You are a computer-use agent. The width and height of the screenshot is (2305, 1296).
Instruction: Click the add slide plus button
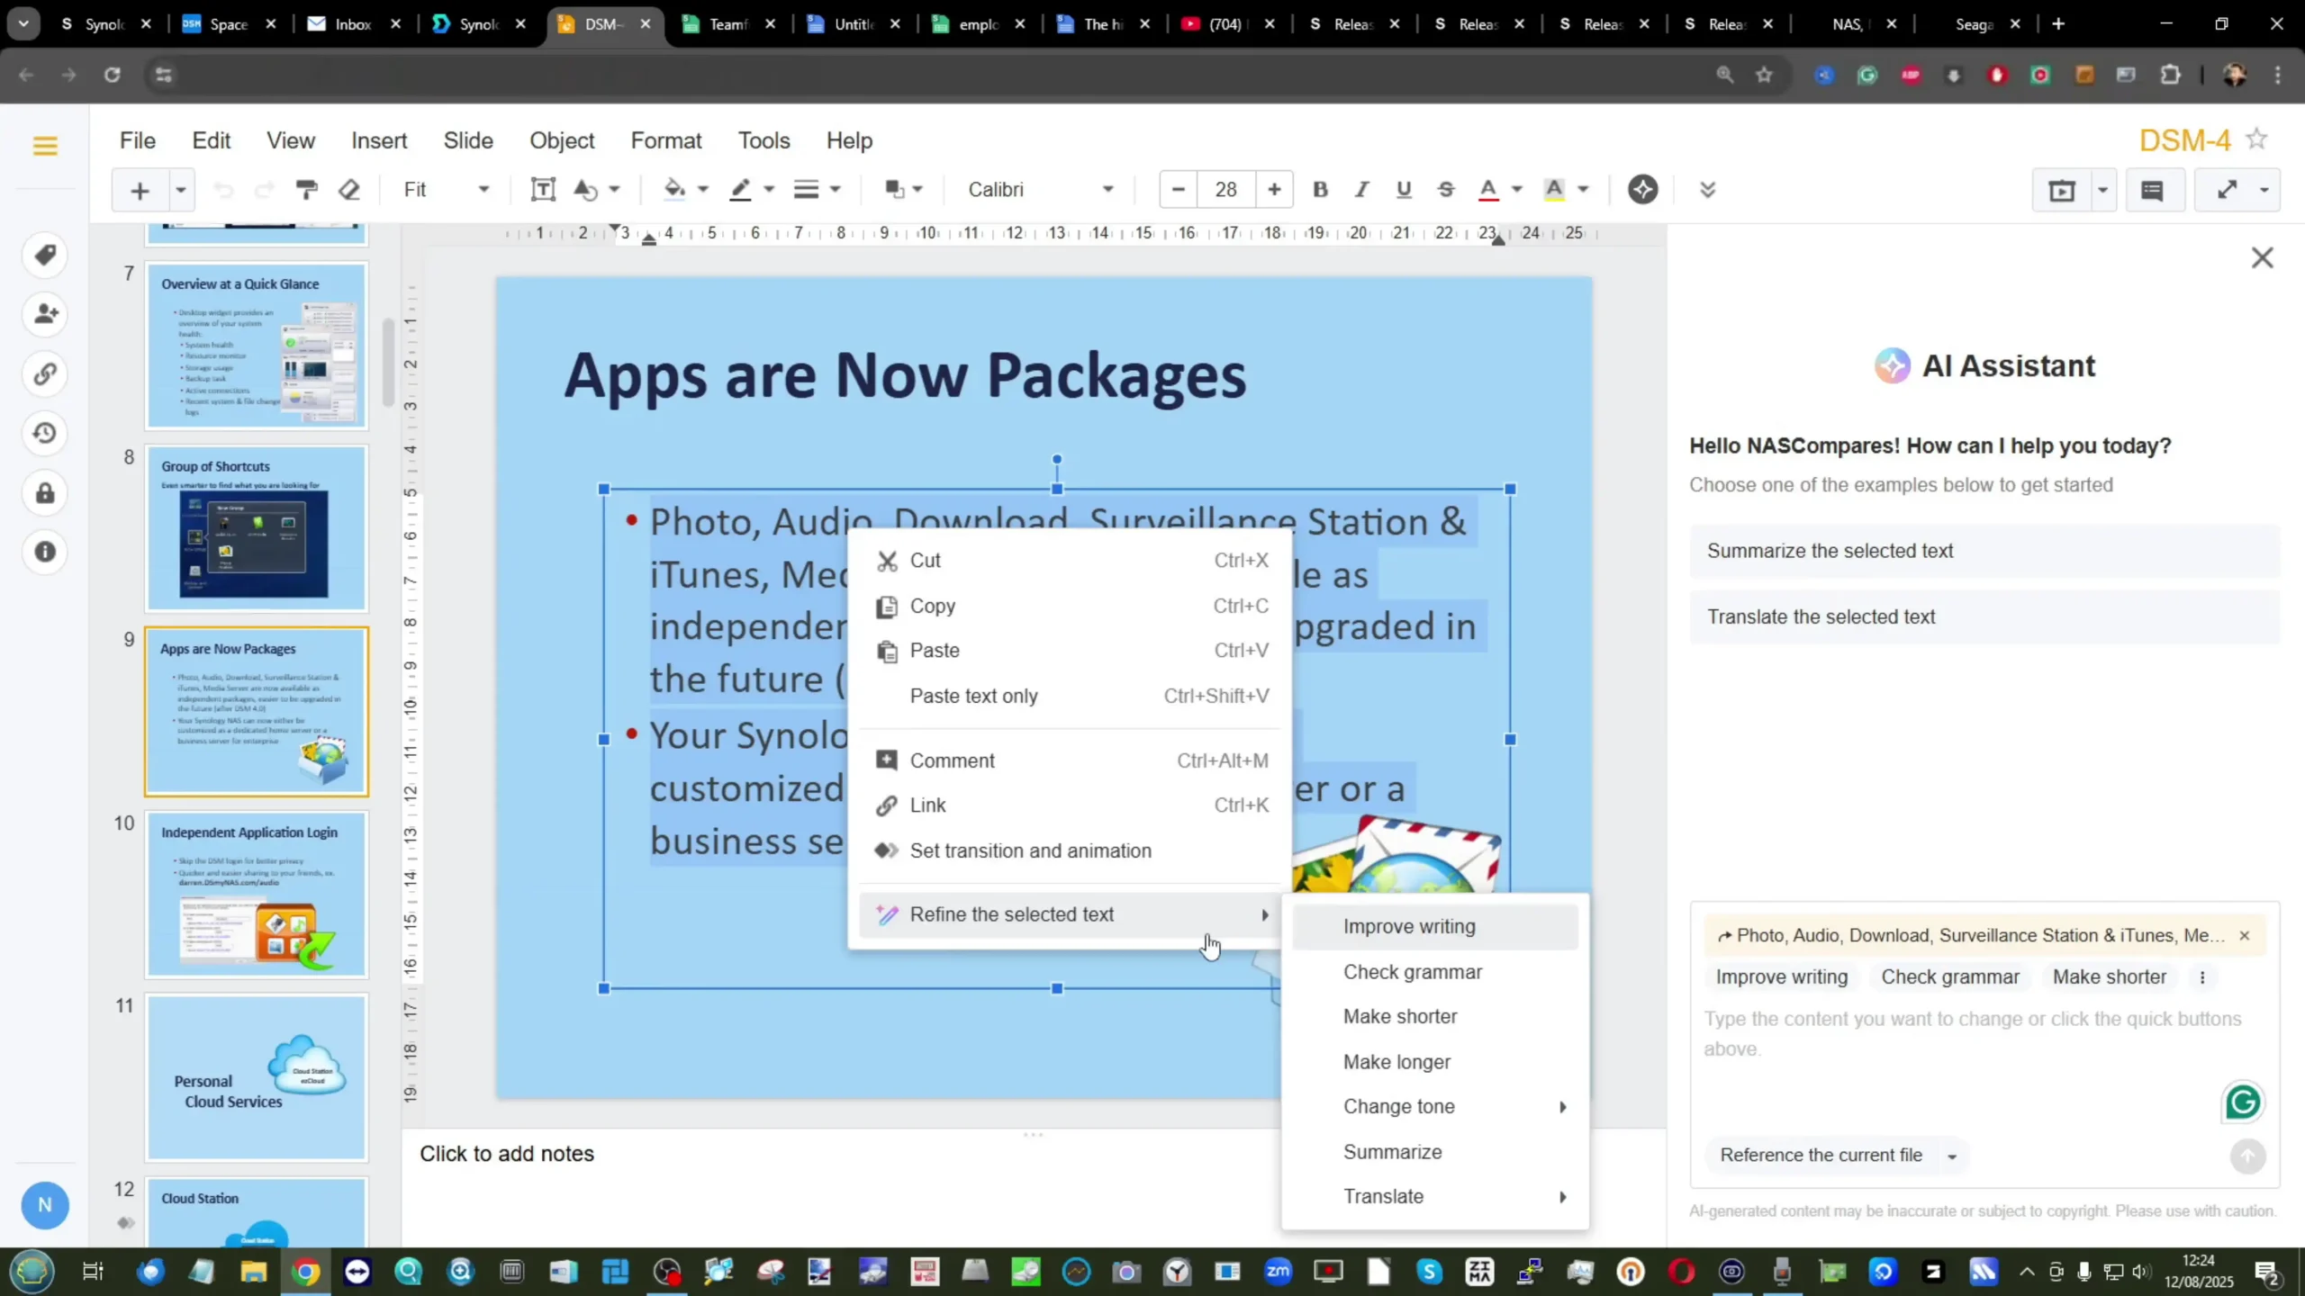coord(140,190)
